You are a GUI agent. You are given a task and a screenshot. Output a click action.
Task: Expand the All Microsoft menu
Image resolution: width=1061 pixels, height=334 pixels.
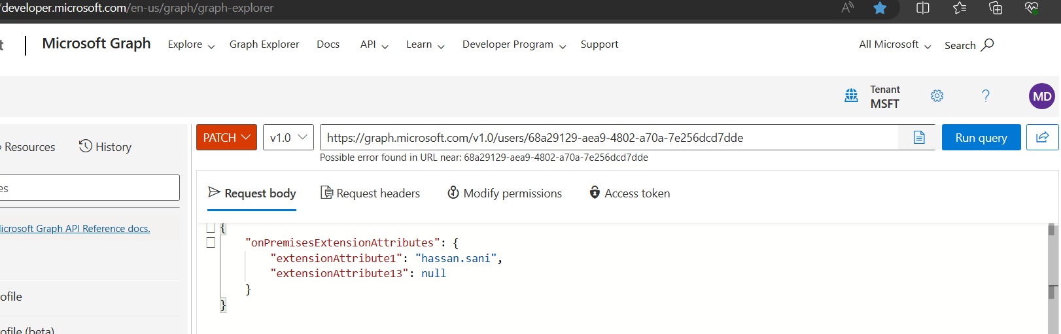pyautogui.click(x=895, y=44)
